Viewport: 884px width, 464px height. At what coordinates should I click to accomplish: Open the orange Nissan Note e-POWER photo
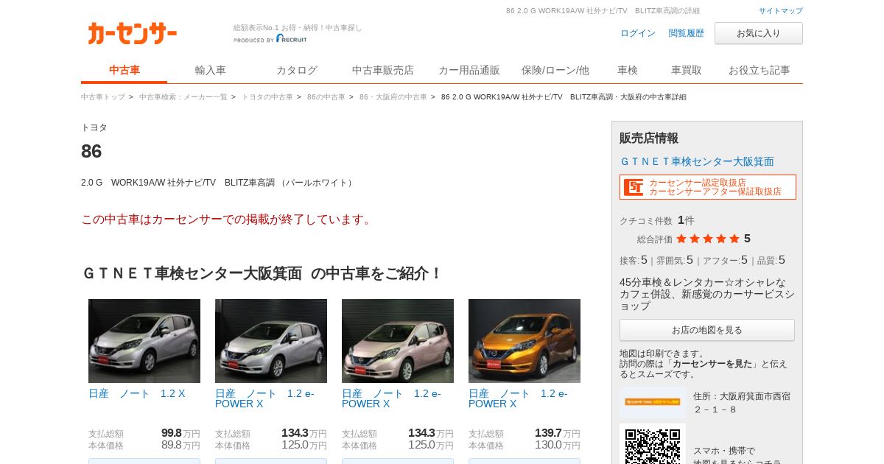pos(525,341)
